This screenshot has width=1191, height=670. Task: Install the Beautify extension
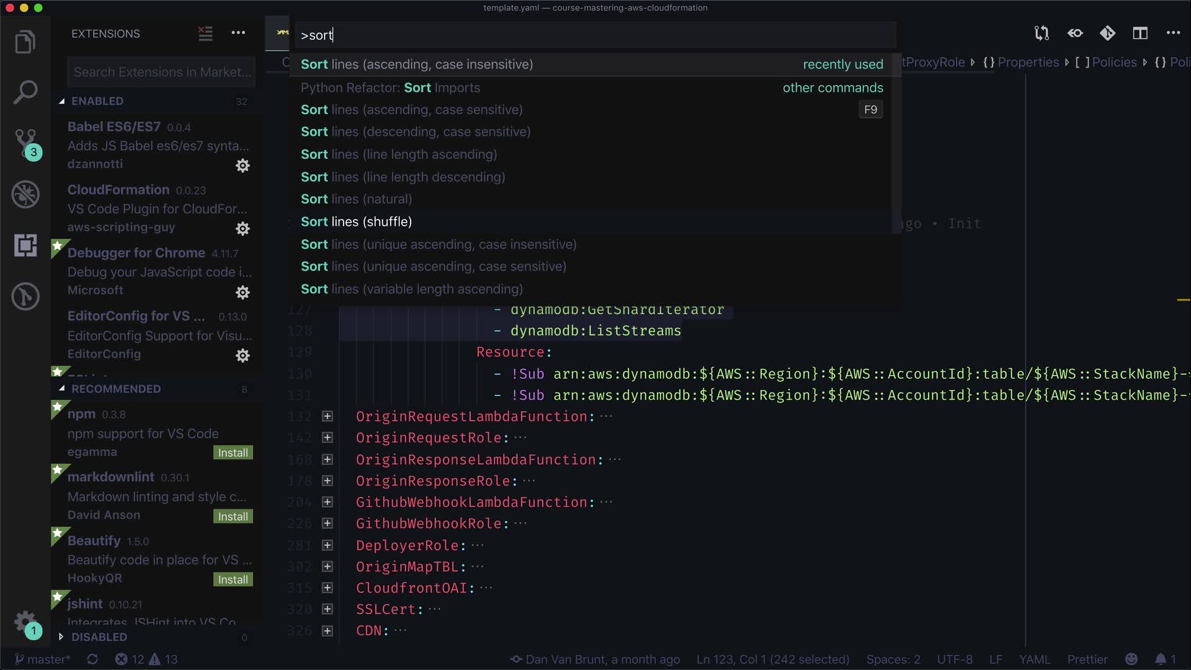point(233,580)
